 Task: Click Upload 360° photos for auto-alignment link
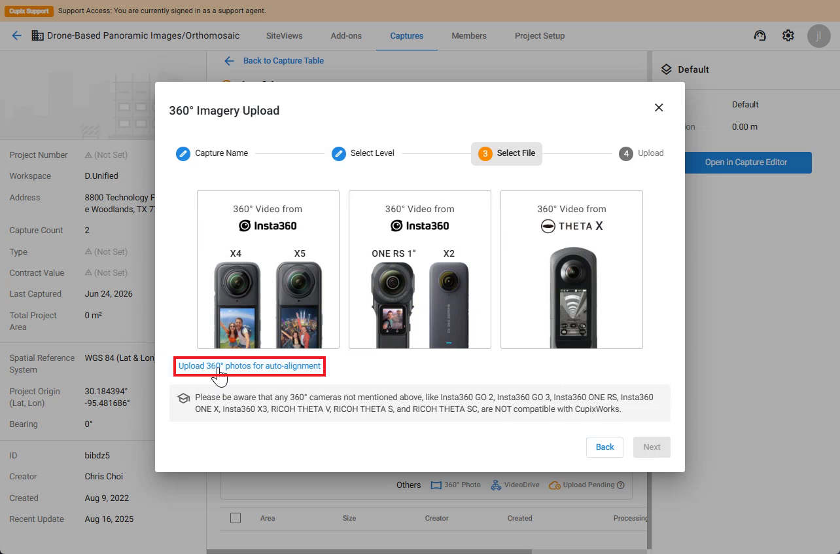[249, 366]
